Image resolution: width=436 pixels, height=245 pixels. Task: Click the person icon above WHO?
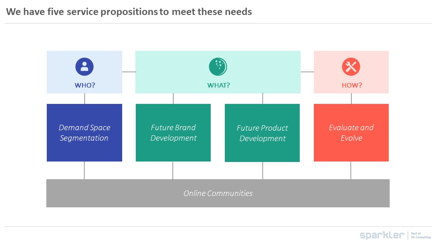[84, 67]
